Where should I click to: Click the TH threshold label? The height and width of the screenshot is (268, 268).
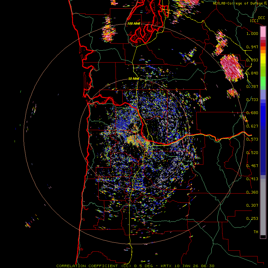point(256,232)
